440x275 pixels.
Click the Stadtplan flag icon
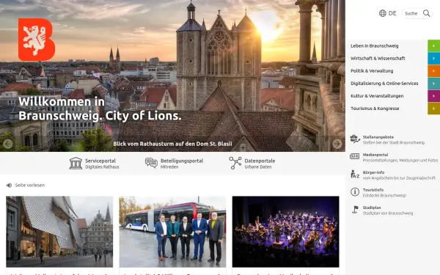[355, 210]
